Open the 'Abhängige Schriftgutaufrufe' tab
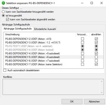The width and height of the screenshot is (106, 105). (x=17, y=29)
